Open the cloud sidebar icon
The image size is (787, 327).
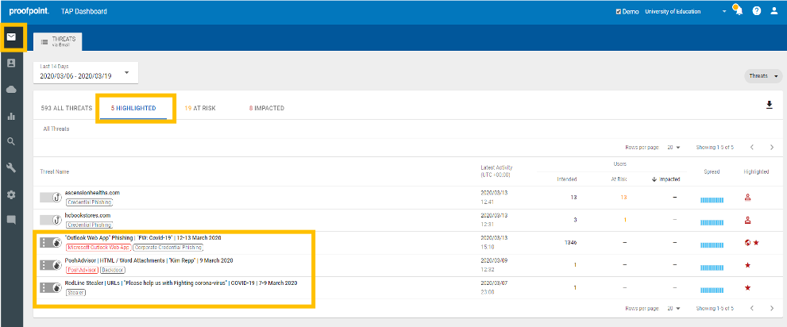tap(11, 89)
